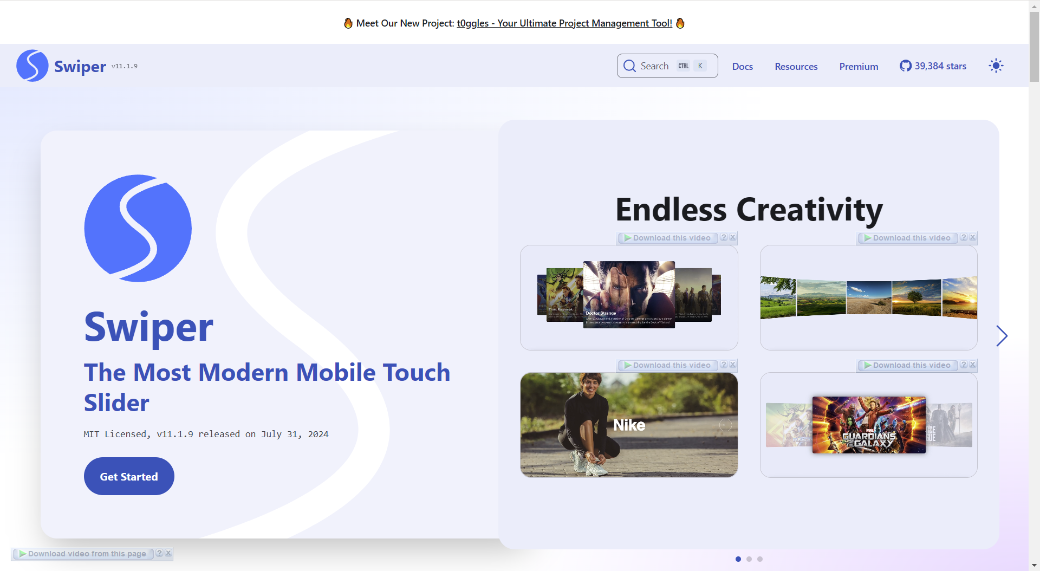Viewport: 1040px width, 571px height.
Task: Open the Docs menu item
Action: point(742,67)
